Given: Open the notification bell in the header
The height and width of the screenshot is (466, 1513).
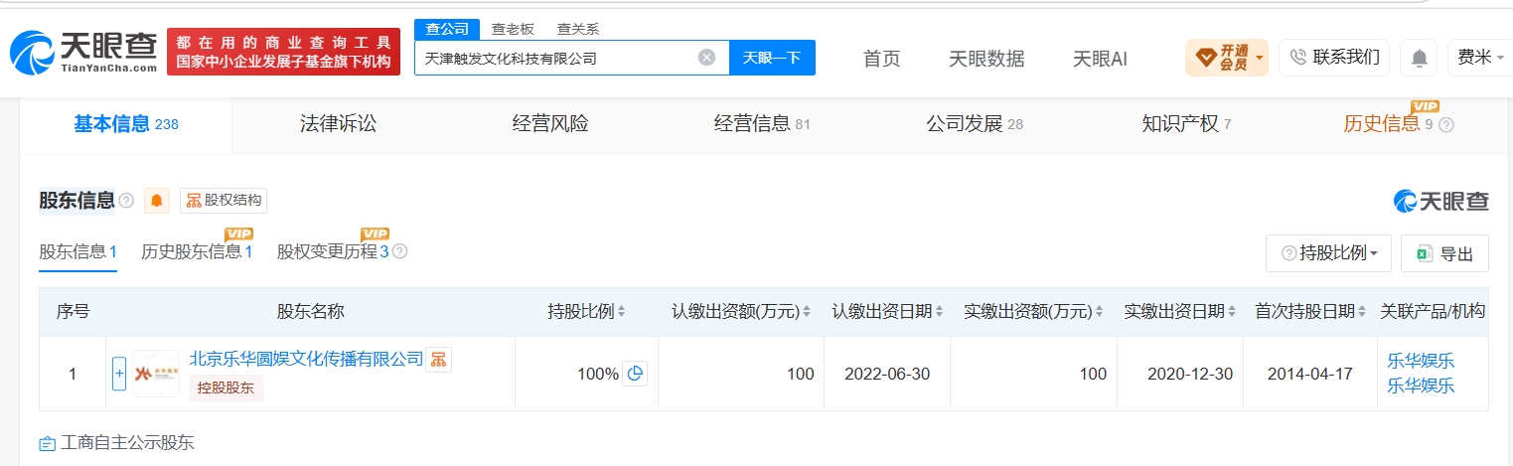Looking at the screenshot, I should pyautogui.click(x=1419, y=59).
